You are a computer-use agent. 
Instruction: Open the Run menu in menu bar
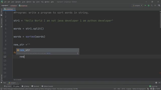point(34,2)
